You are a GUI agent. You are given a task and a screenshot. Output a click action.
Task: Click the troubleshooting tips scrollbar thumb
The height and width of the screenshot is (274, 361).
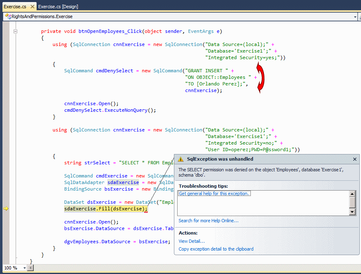(352, 203)
